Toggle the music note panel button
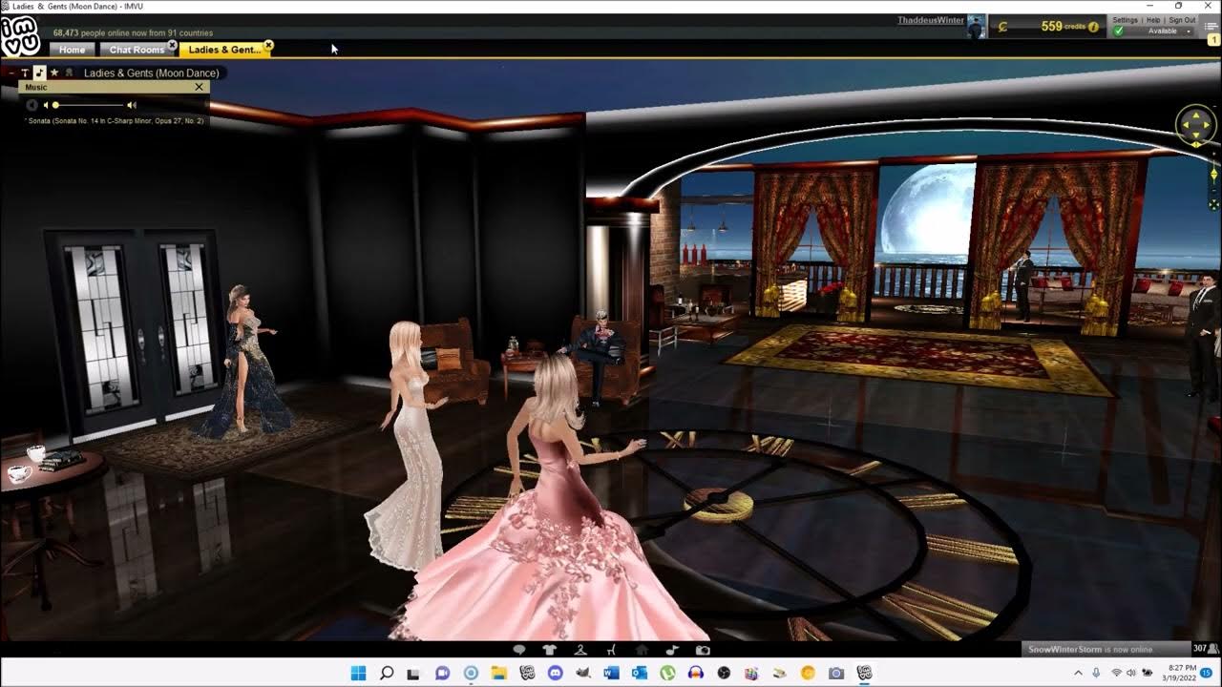Image resolution: width=1222 pixels, height=687 pixels. [x=39, y=73]
